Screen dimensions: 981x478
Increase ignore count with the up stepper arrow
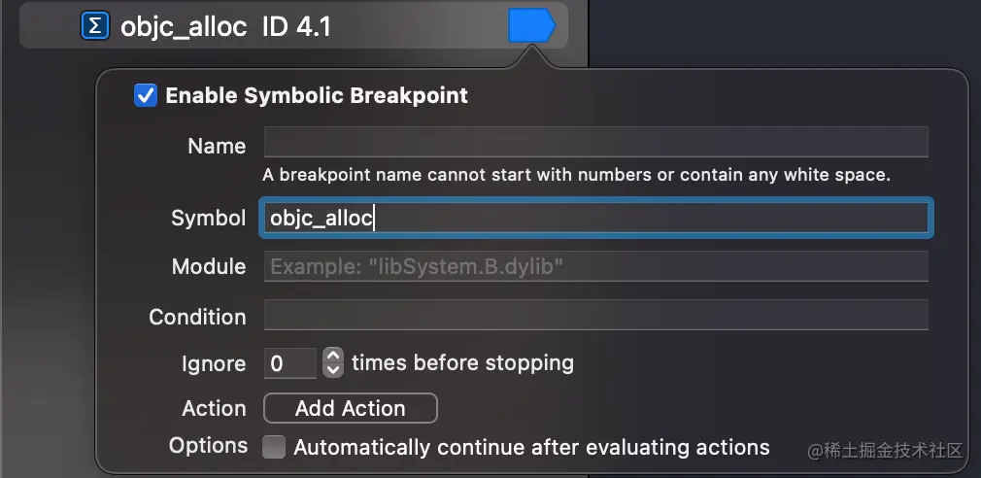333,356
